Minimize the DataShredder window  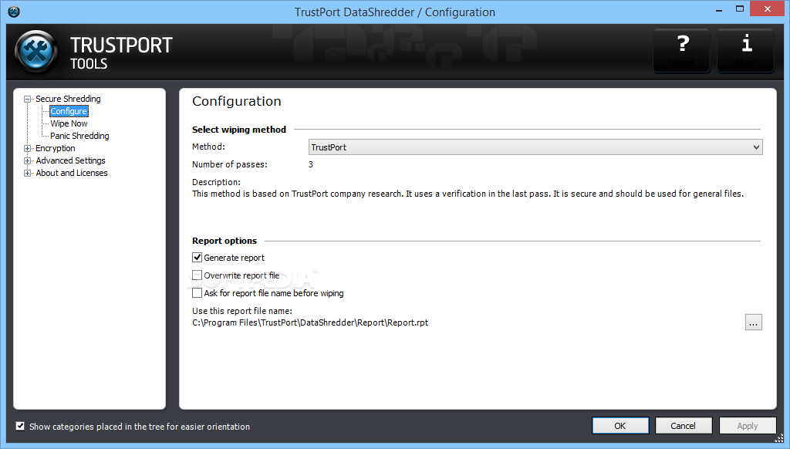[719, 9]
